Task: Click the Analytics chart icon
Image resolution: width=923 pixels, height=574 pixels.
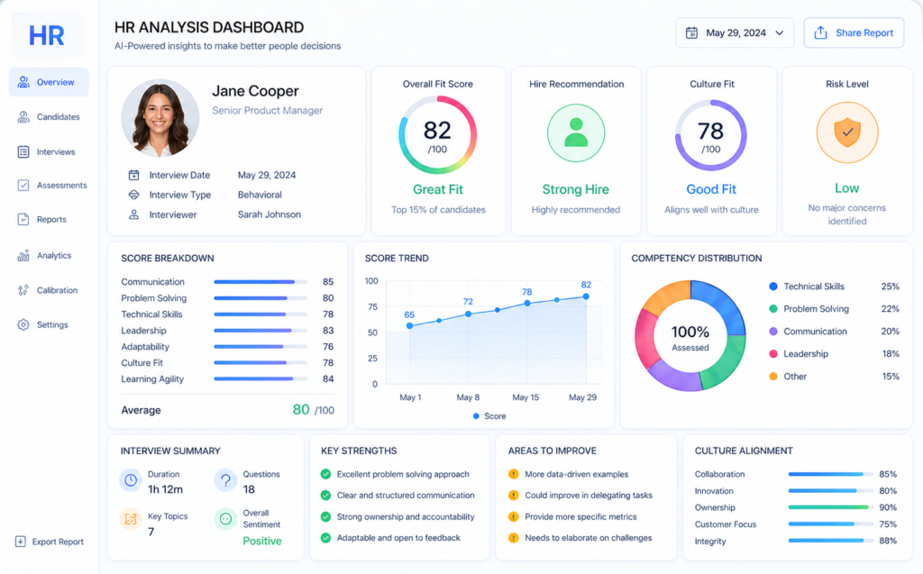Action: point(23,256)
